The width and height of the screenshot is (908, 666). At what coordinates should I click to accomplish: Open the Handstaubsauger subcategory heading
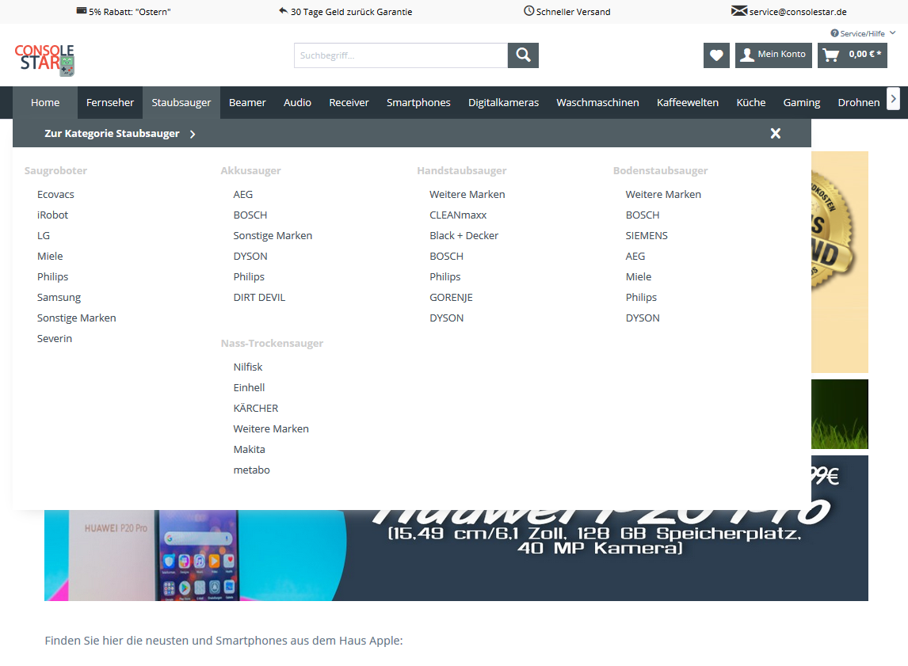(462, 171)
